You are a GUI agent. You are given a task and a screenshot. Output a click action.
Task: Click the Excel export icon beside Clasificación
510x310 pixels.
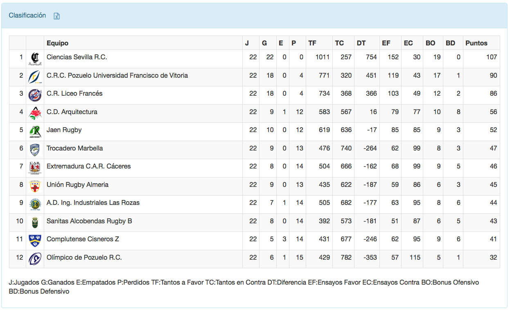tap(57, 16)
